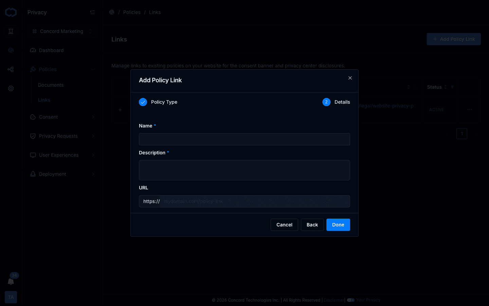Select the fingerprint privacy icon in the sidebar

(x=11, y=50)
